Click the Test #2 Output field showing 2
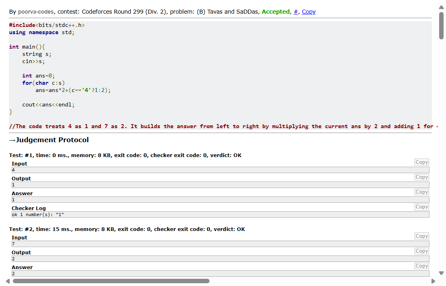The width and height of the screenshot is (446, 286). coord(220,259)
